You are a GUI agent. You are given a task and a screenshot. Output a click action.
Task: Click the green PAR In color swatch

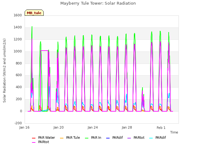(x=87, y=138)
